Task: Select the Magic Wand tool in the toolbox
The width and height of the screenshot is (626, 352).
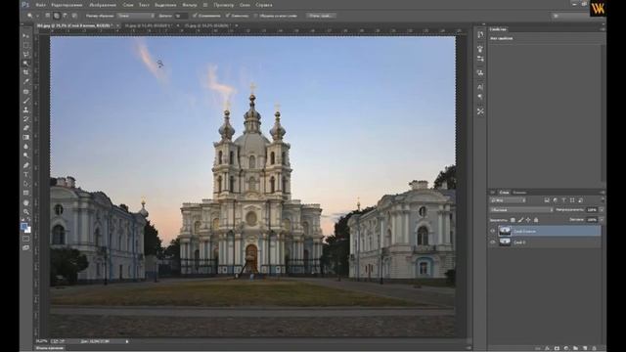Action: (x=26, y=64)
